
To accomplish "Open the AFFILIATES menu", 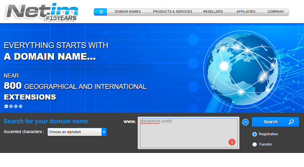I will pos(246,12).
